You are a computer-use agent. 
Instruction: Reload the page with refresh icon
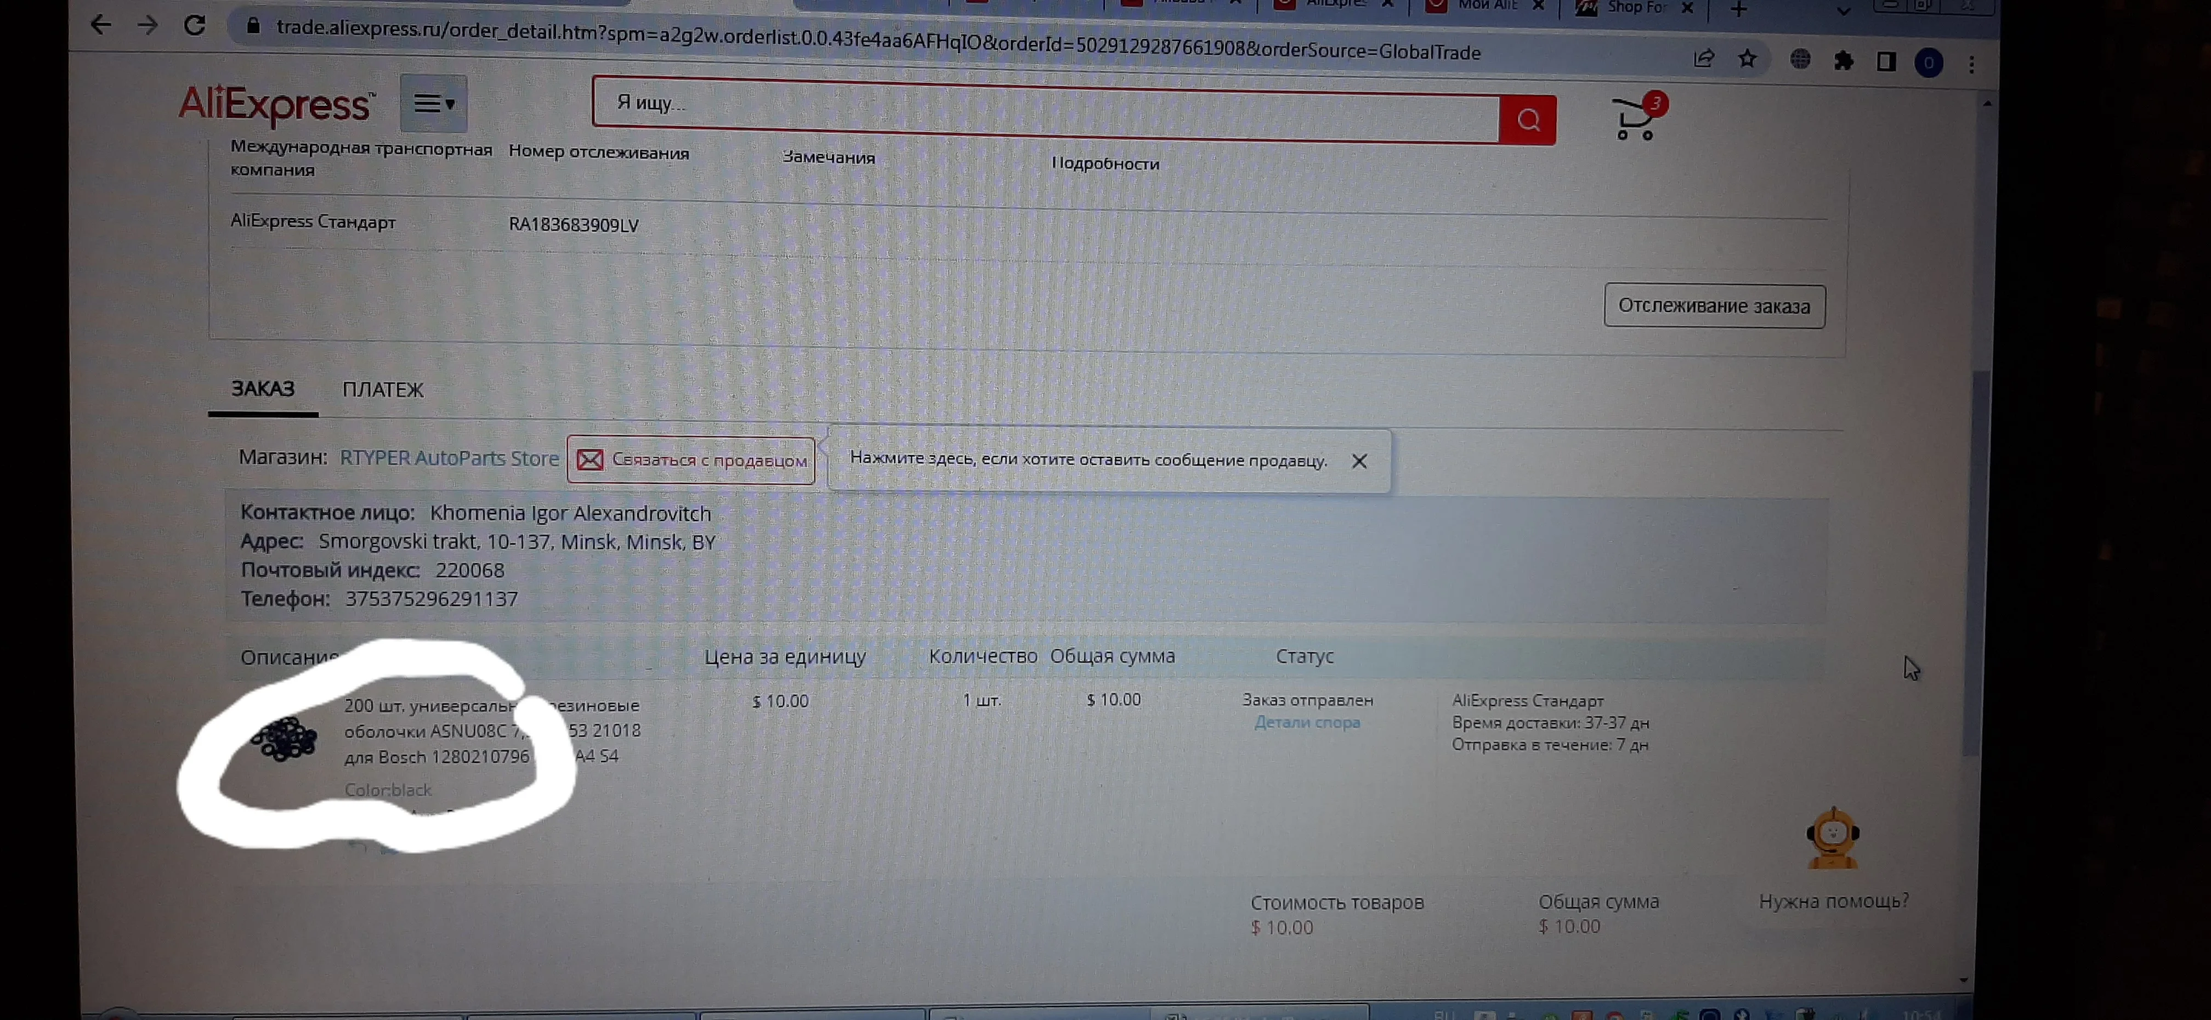pos(195,25)
